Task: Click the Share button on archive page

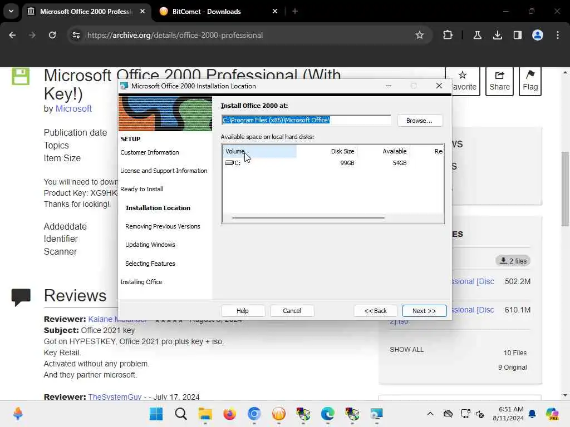Action: pyautogui.click(x=499, y=81)
